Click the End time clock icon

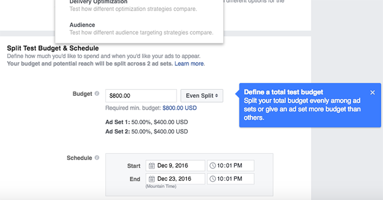pos(213,179)
